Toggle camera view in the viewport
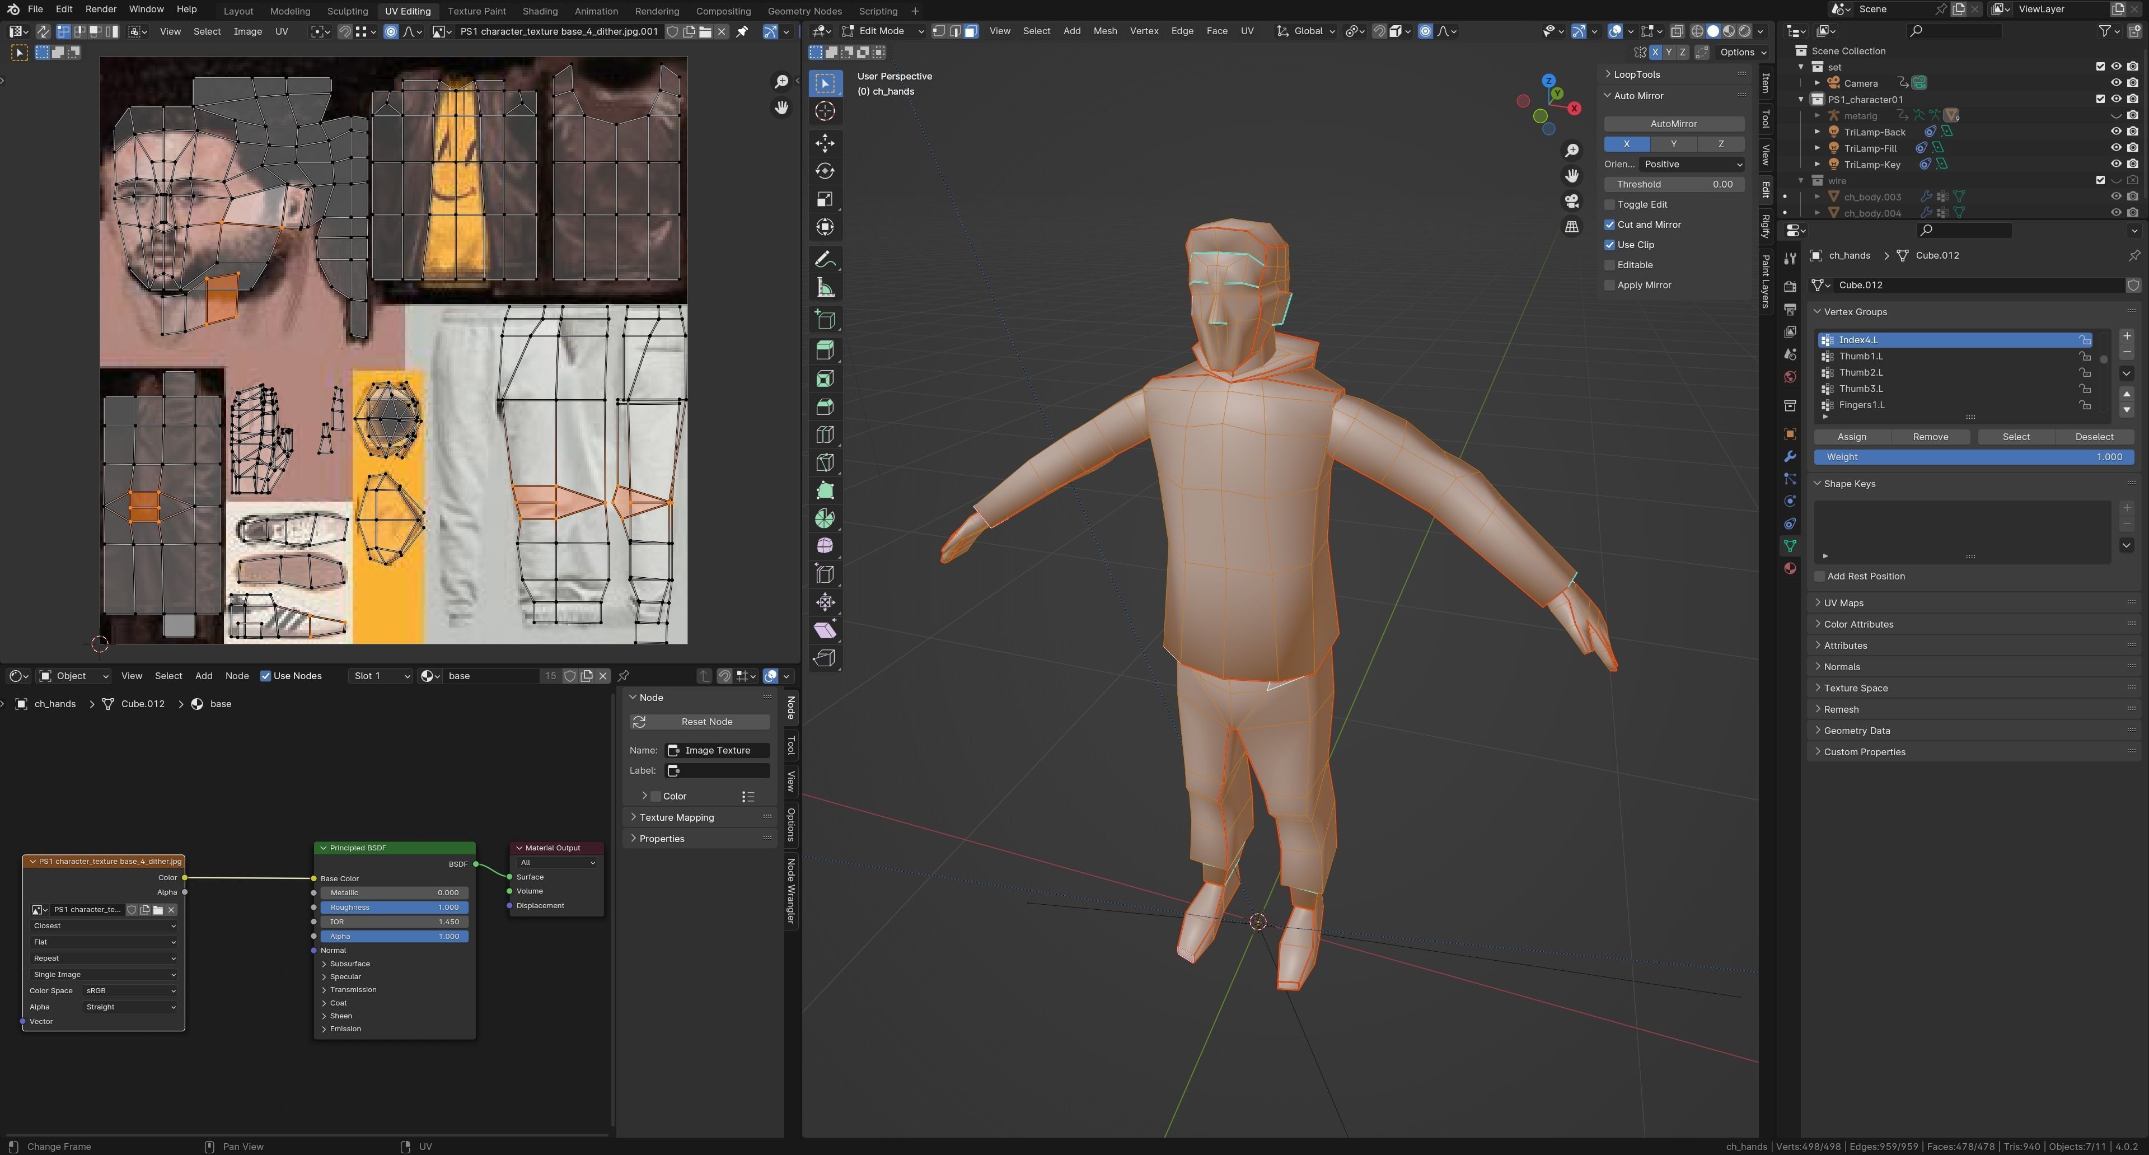The height and width of the screenshot is (1155, 2149). tap(1572, 201)
